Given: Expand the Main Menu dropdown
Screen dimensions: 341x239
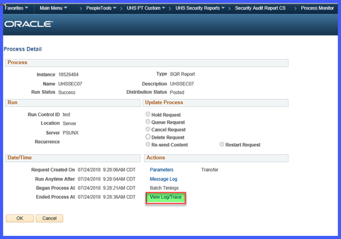Looking at the screenshot, I should (53, 8).
